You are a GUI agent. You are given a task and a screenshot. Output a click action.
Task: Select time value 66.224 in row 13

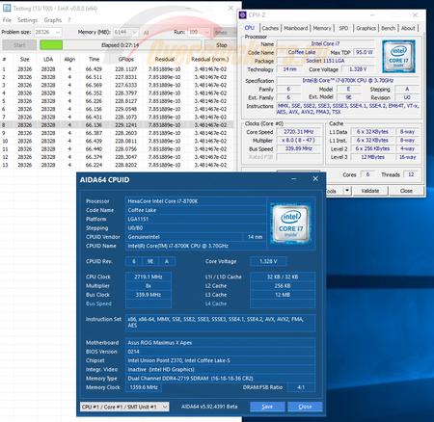pos(94,165)
